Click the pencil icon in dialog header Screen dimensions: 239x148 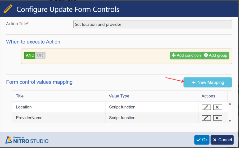click(x=8, y=9)
